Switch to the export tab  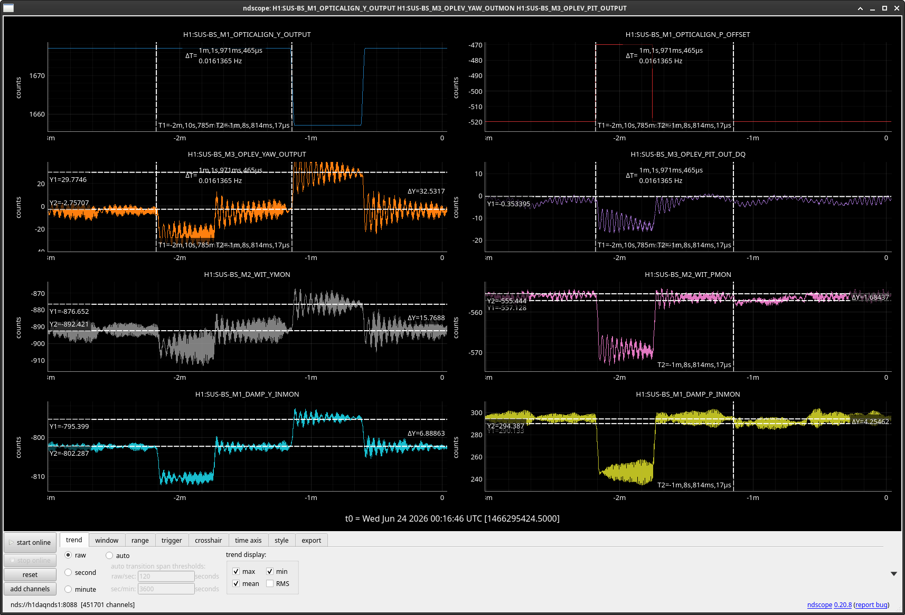pos(311,540)
